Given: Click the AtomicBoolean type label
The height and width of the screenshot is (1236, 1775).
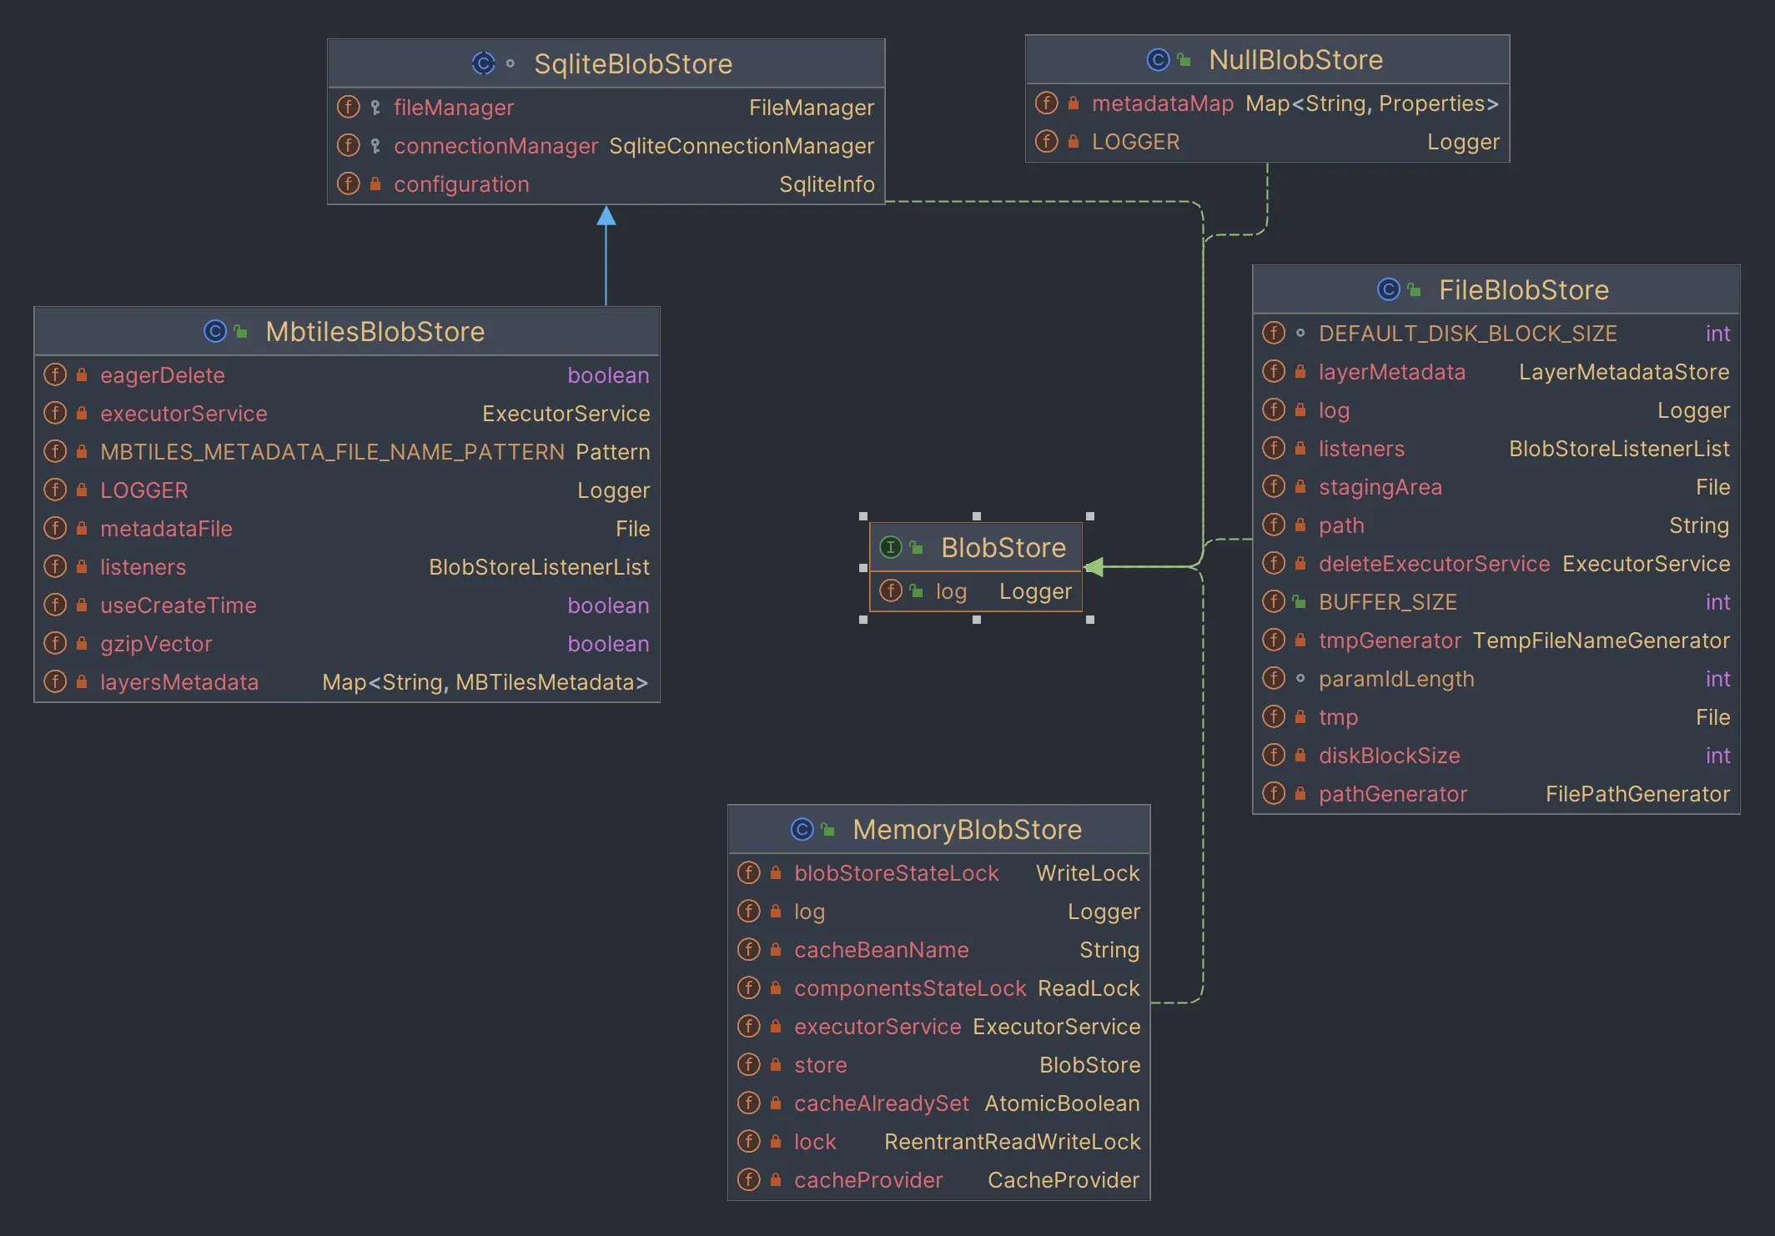Looking at the screenshot, I should click(1062, 1103).
